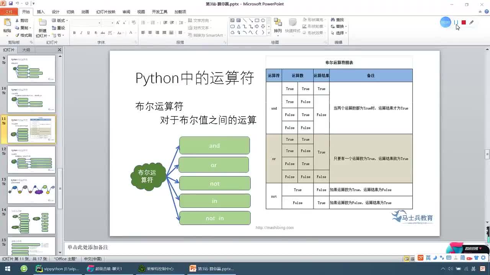Center text in paragraph group

[150, 33]
